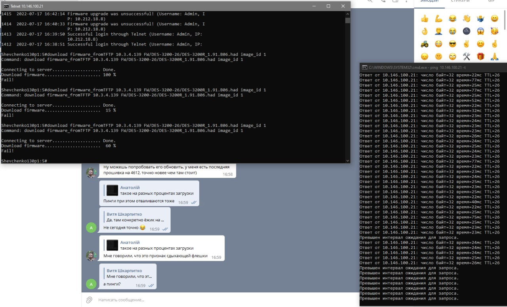The image size is (507, 307).
Task: Click the Telnet scrollbar down arrow
Action: [x=348, y=160]
